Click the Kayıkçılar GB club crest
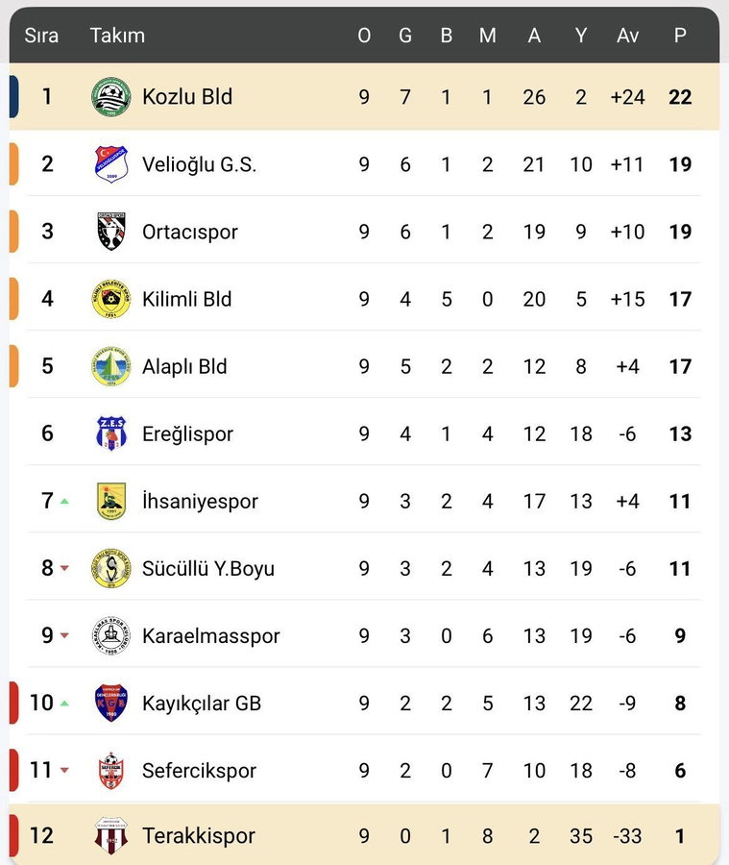729x865 pixels. (110, 703)
